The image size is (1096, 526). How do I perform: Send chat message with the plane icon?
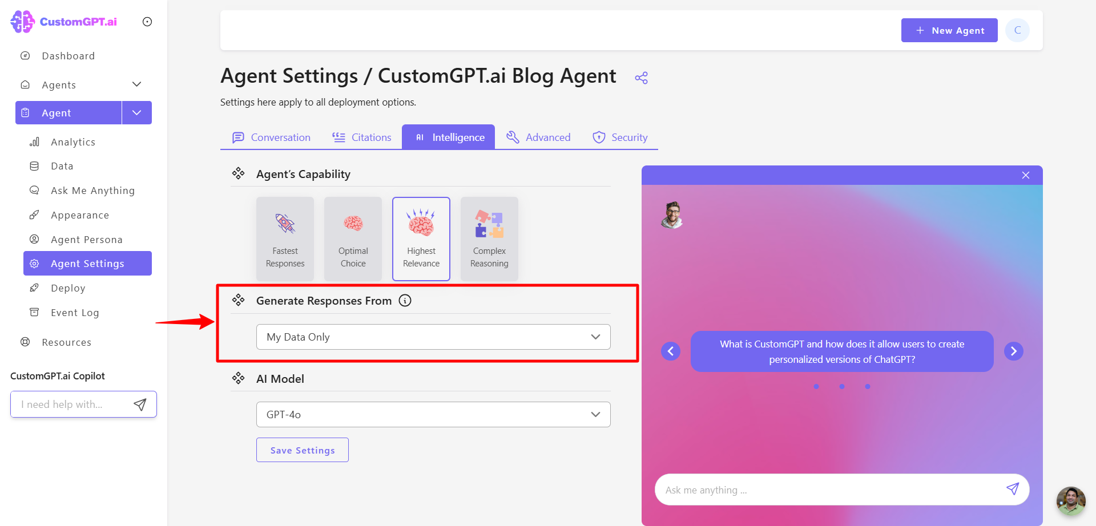[1013, 489]
